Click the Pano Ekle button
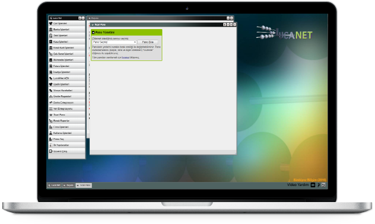This screenshot has height=224, width=375. [x=148, y=42]
